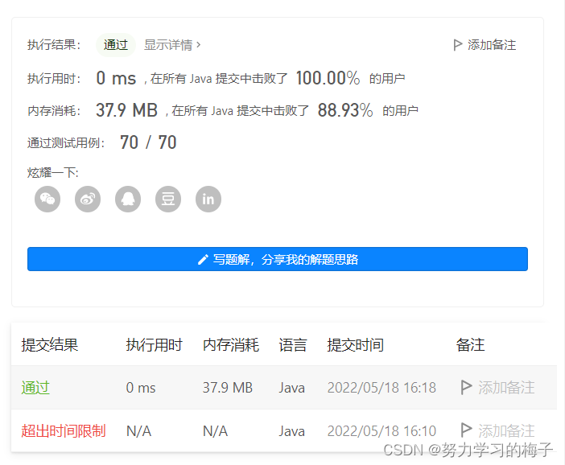The image size is (565, 465).
Task: Click the 88.93% memory percentile value
Action: click(x=345, y=110)
